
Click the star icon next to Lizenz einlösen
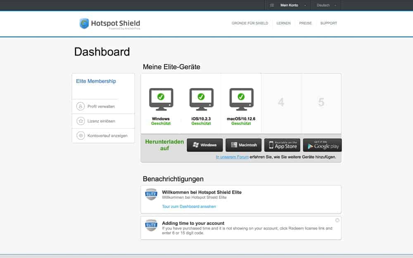[81, 121]
